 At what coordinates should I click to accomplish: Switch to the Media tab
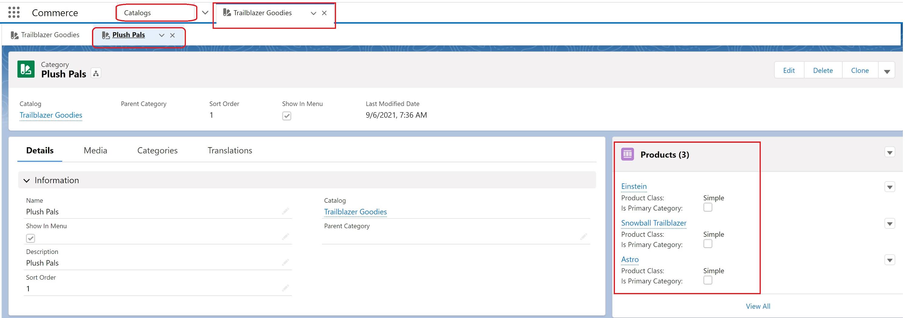[x=95, y=151]
